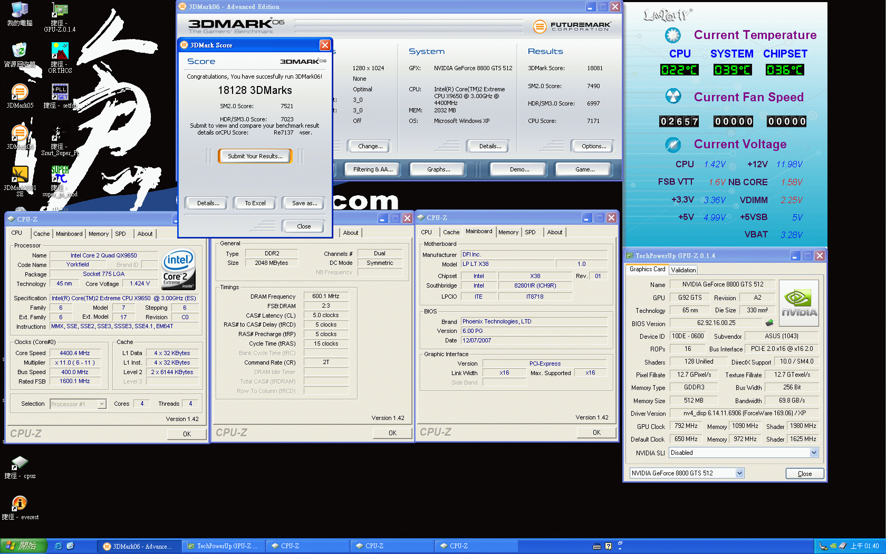Click the BIOS save chip icon in GPU-Z
The height and width of the screenshot is (554, 886).
click(x=769, y=323)
